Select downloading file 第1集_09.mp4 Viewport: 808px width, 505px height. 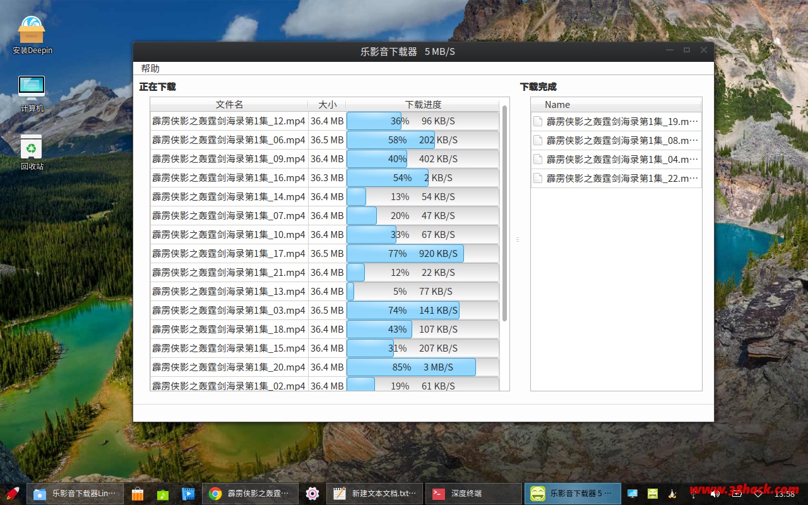[229, 158]
